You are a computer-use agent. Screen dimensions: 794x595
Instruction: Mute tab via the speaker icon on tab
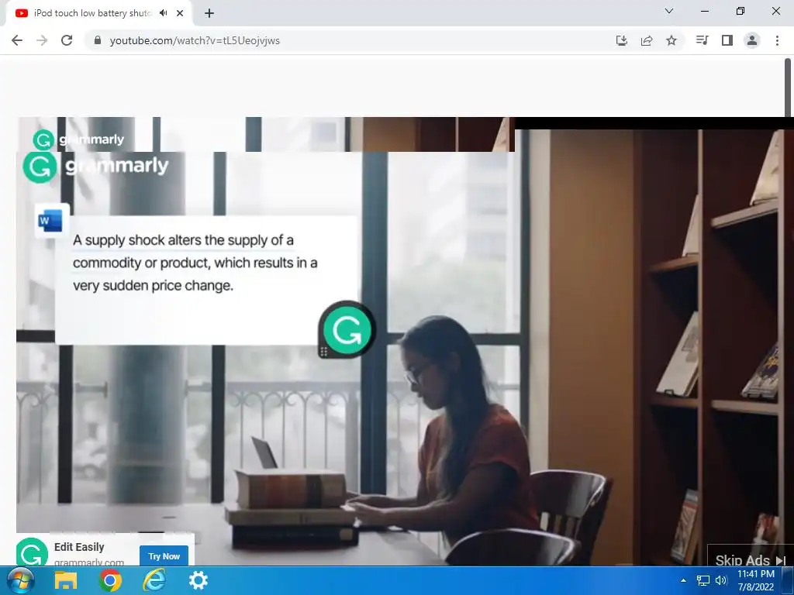[163, 13]
